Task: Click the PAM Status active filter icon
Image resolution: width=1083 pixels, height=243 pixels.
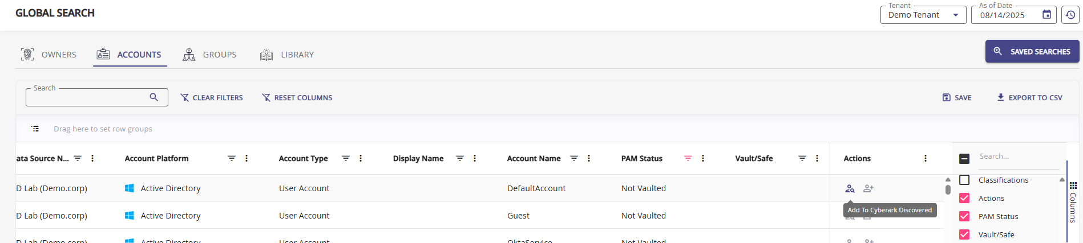Action: [x=688, y=158]
